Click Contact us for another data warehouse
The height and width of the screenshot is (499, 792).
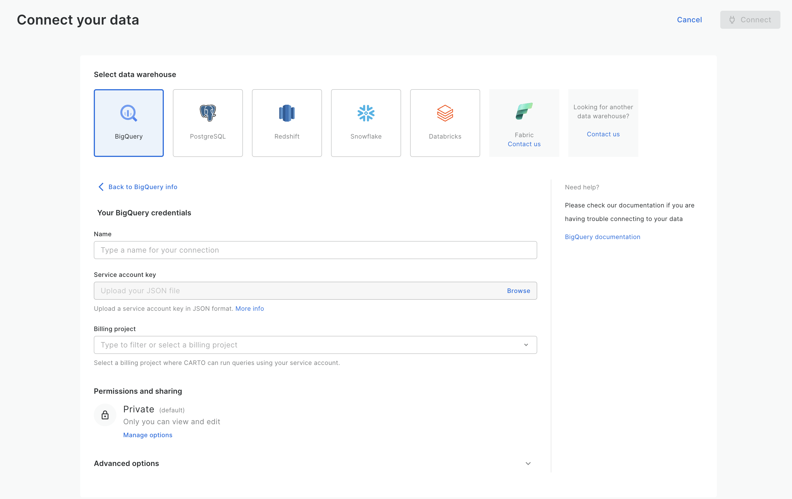coord(603,134)
